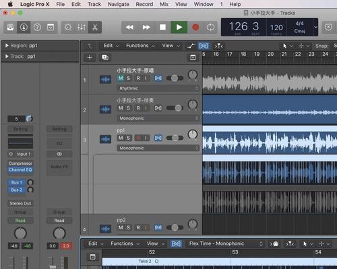337x269 pixels.
Task: Click the Compressor plug-in slot
Action: tap(20, 163)
